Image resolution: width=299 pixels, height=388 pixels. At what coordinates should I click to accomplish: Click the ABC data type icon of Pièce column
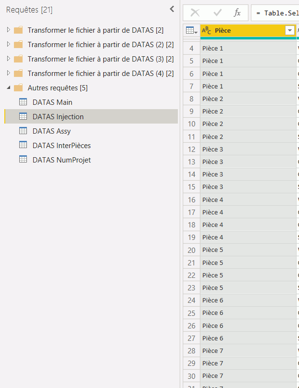(x=207, y=30)
